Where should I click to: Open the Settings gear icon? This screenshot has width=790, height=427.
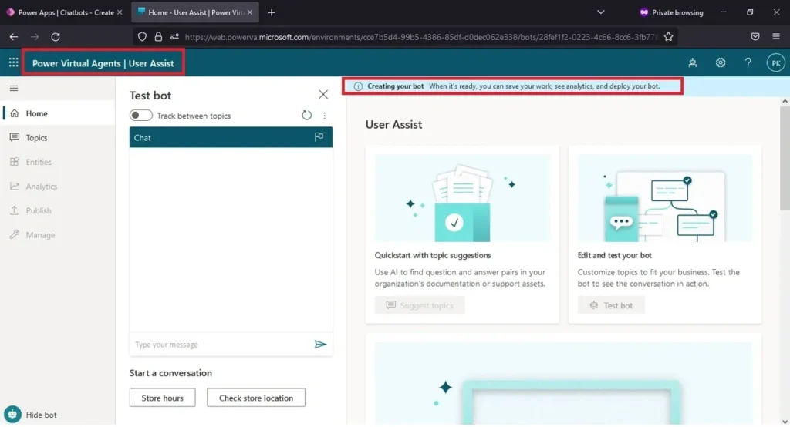coord(721,63)
